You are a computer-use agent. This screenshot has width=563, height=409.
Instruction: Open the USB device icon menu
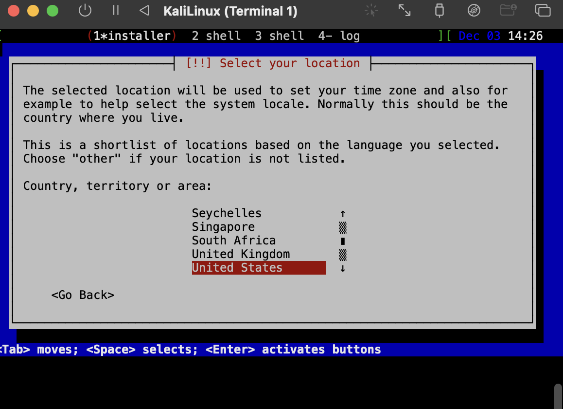(440, 10)
